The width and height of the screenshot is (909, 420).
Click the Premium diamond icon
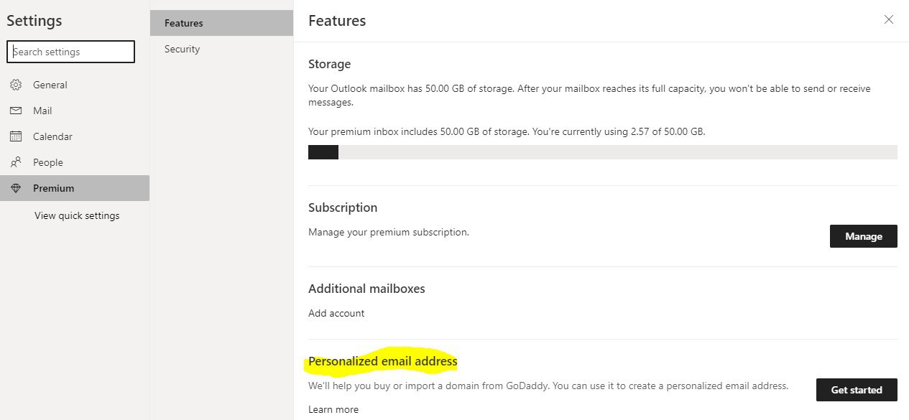coord(16,188)
